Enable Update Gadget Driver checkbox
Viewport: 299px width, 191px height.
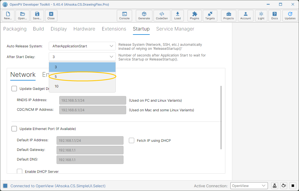click(x=14, y=89)
